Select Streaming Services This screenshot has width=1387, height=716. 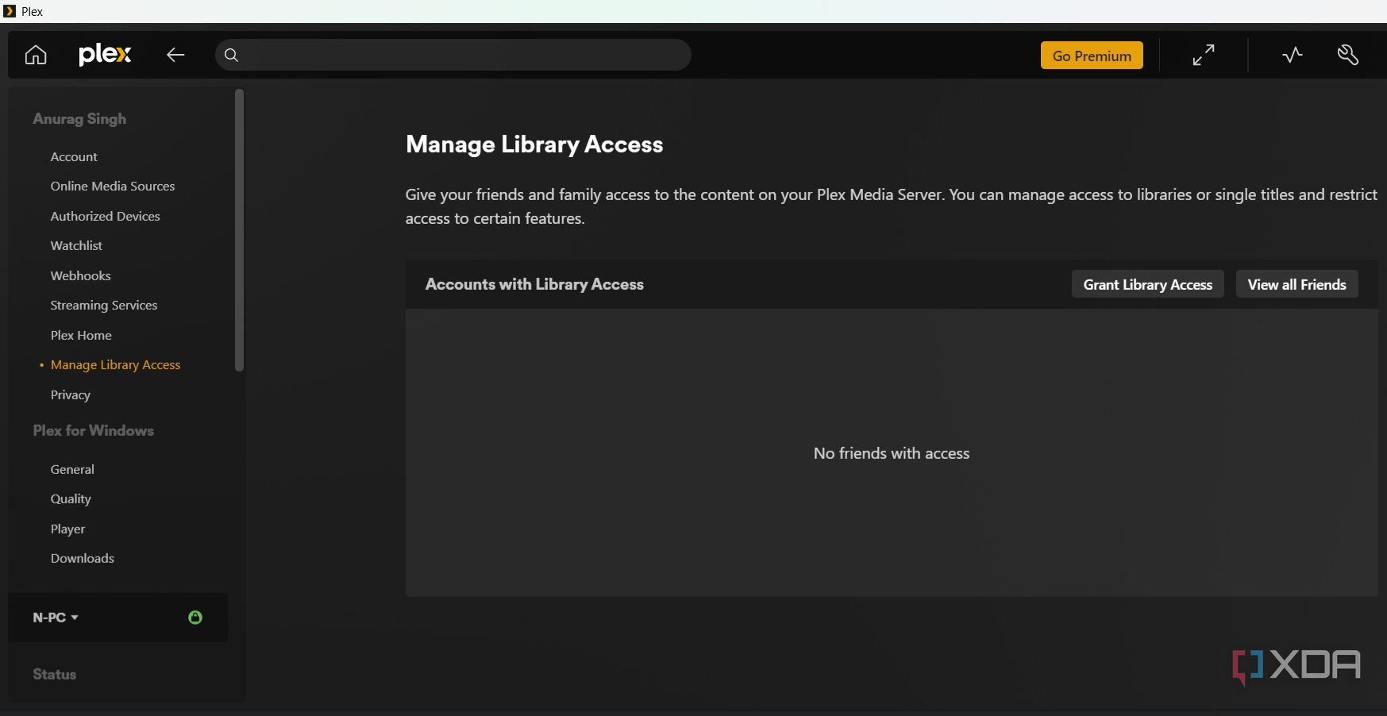pos(104,305)
